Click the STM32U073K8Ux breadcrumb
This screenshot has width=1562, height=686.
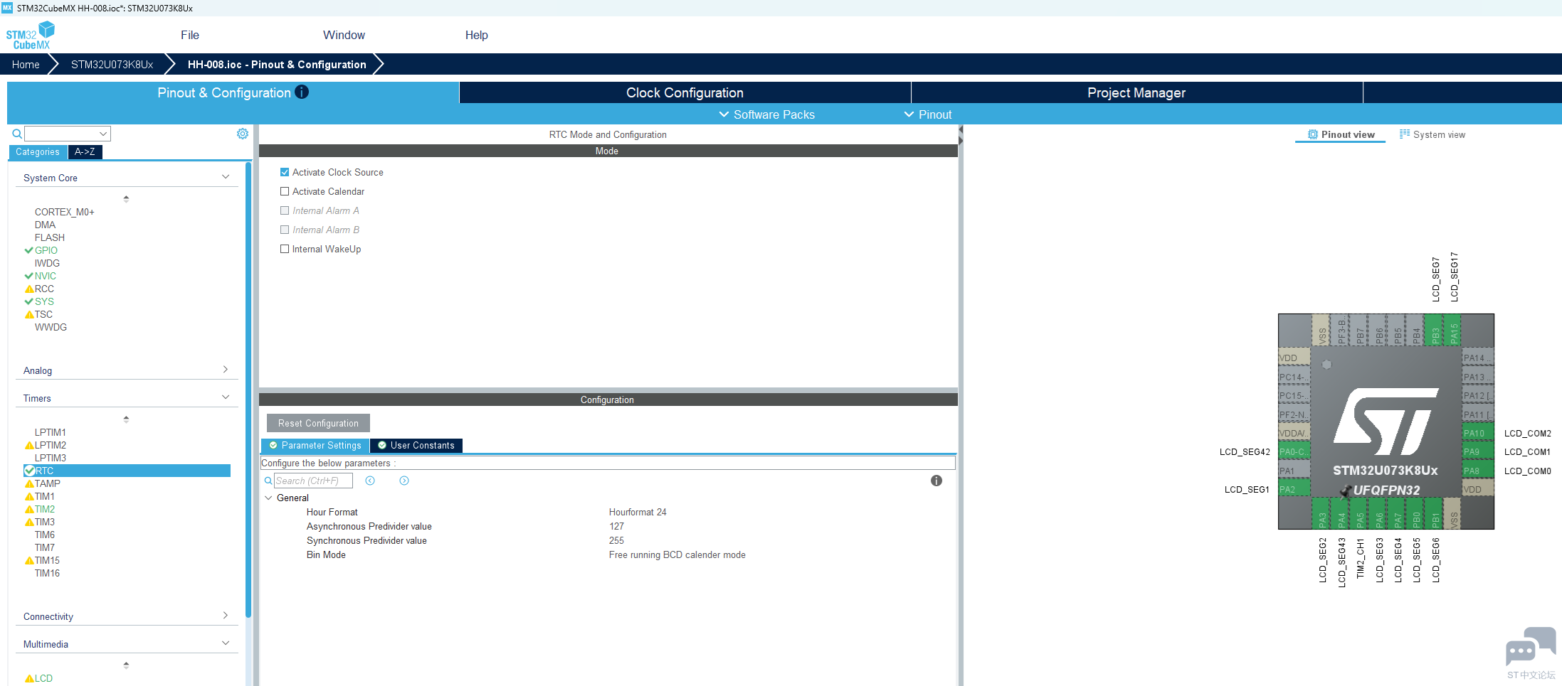112,64
